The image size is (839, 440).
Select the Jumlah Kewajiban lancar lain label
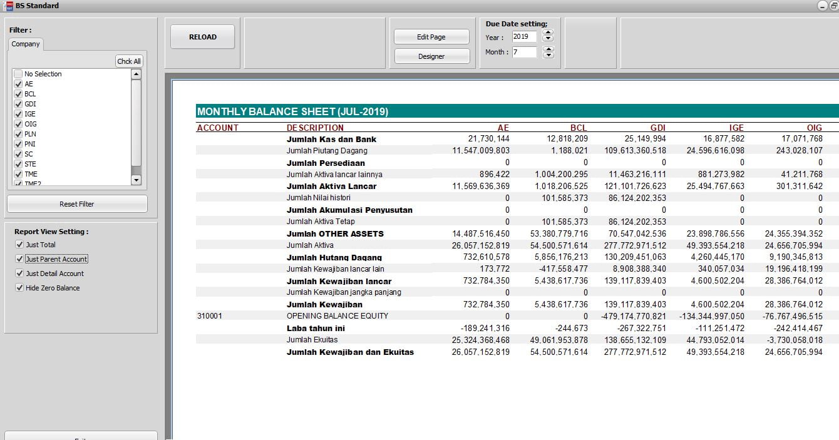click(x=336, y=269)
